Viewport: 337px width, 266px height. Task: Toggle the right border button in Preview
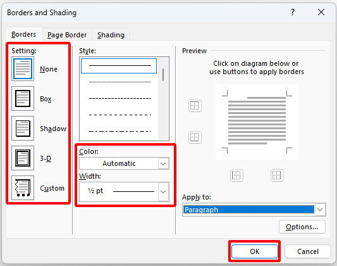coord(277,175)
